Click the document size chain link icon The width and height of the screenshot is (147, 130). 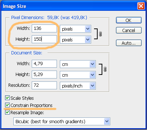[x=105, y=69]
